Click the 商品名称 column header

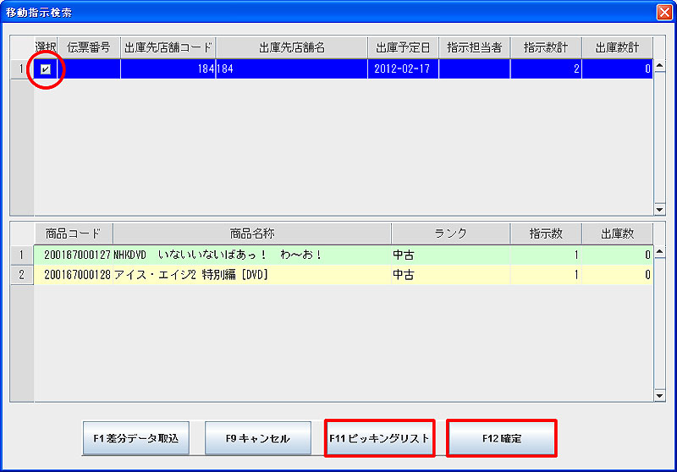(x=252, y=233)
